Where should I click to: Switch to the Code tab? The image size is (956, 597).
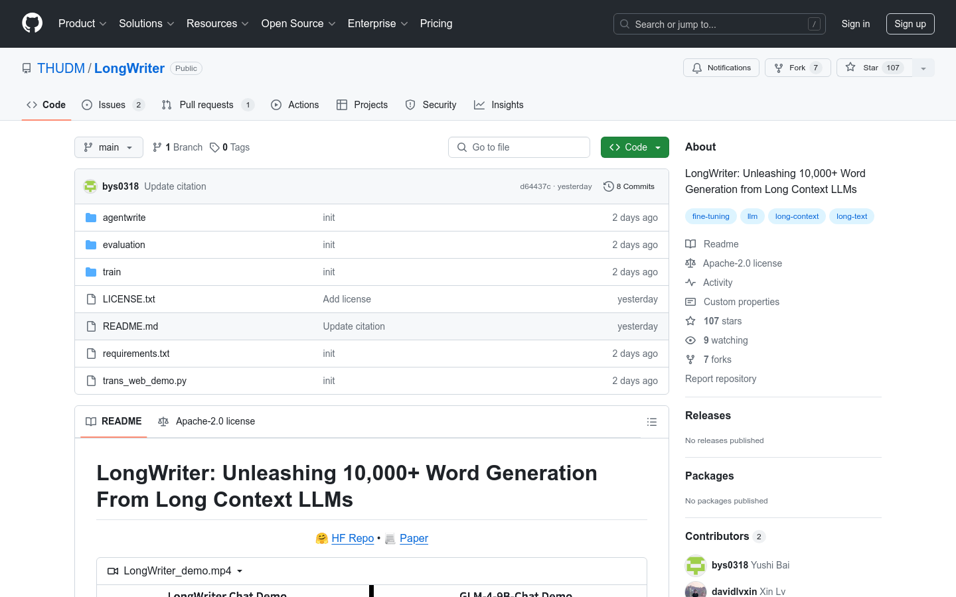tap(46, 105)
